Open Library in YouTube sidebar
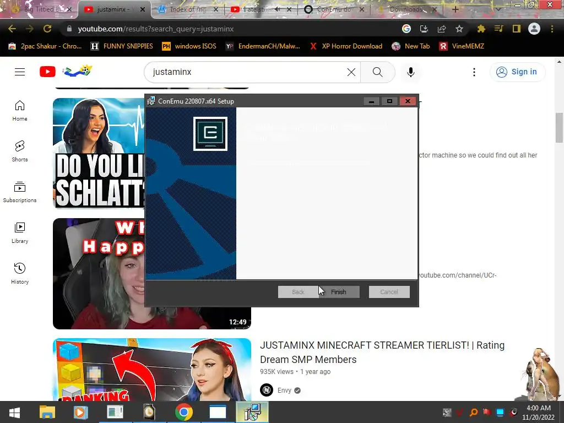Viewport: 564px width, 423px height. tap(20, 233)
